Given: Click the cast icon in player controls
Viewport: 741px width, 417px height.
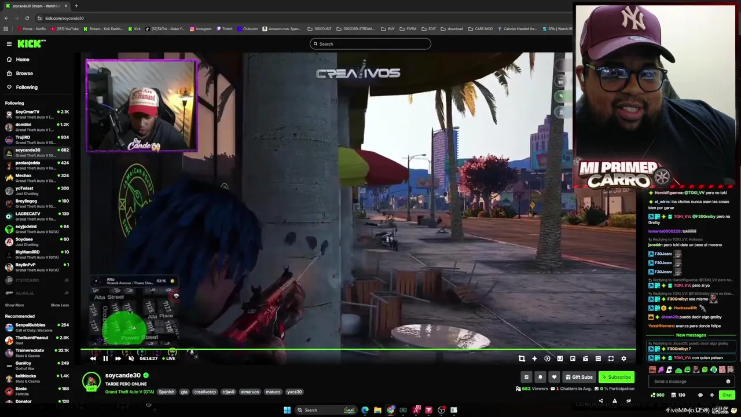Looking at the screenshot, I should (585, 359).
